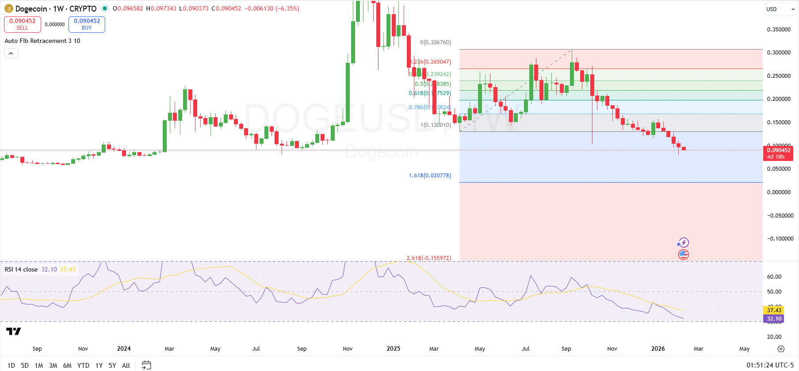The height and width of the screenshot is (371, 799).
Task: Select the 5D time range
Action: coord(25,365)
